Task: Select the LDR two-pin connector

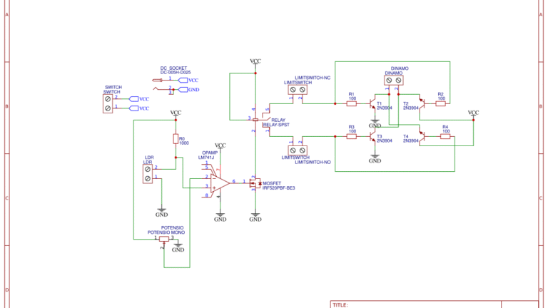Action: (x=148, y=173)
